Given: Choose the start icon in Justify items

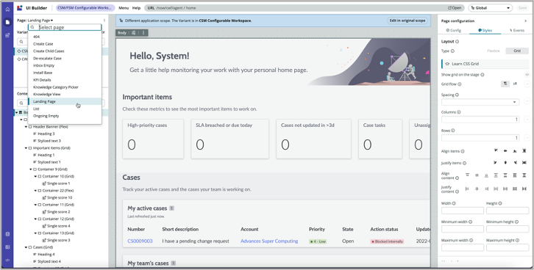Looking at the screenshot, I should point(496,163).
